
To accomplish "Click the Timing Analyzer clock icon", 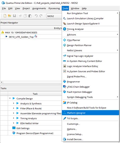I will [x=65, y=29].
